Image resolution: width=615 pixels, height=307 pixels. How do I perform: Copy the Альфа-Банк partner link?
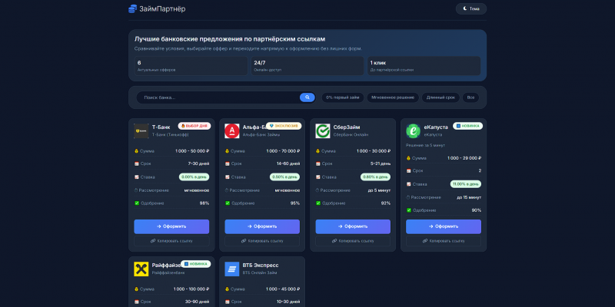262,241
